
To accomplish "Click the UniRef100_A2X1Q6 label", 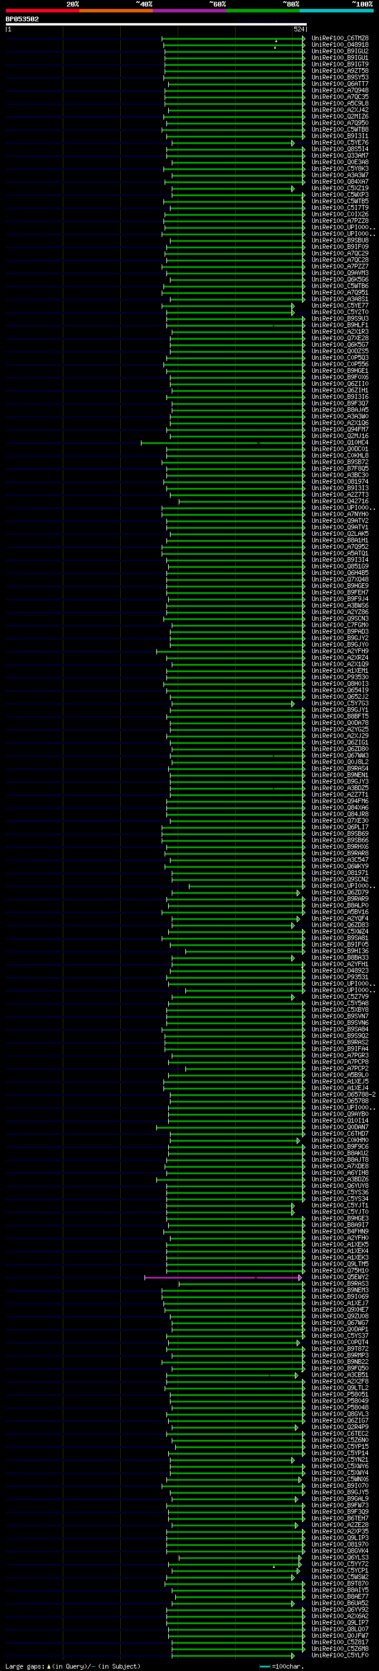I will (340, 423).
